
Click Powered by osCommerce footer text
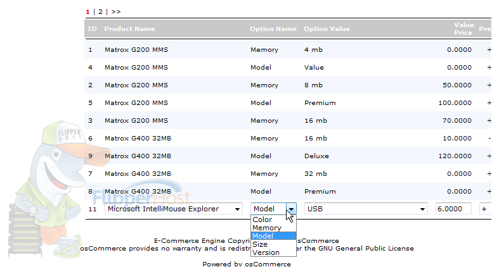coord(246,264)
